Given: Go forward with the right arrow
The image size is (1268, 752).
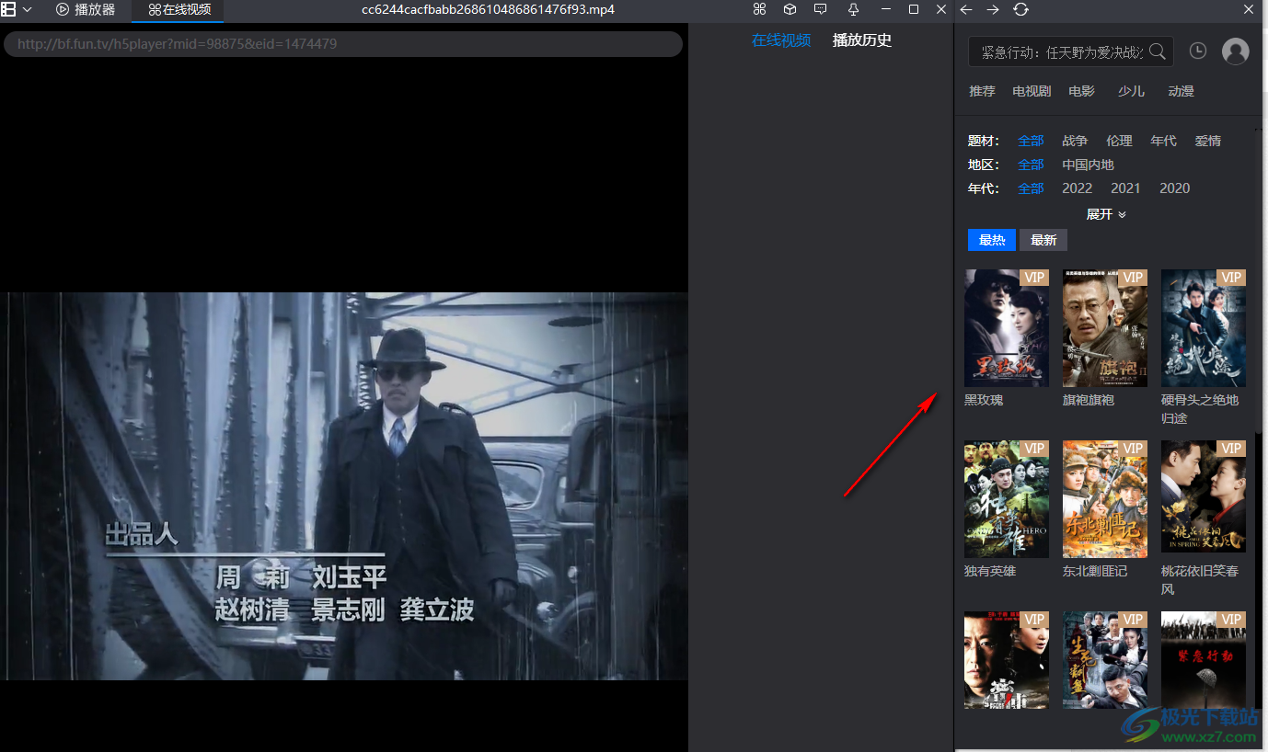Looking at the screenshot, I should point(993,9).
